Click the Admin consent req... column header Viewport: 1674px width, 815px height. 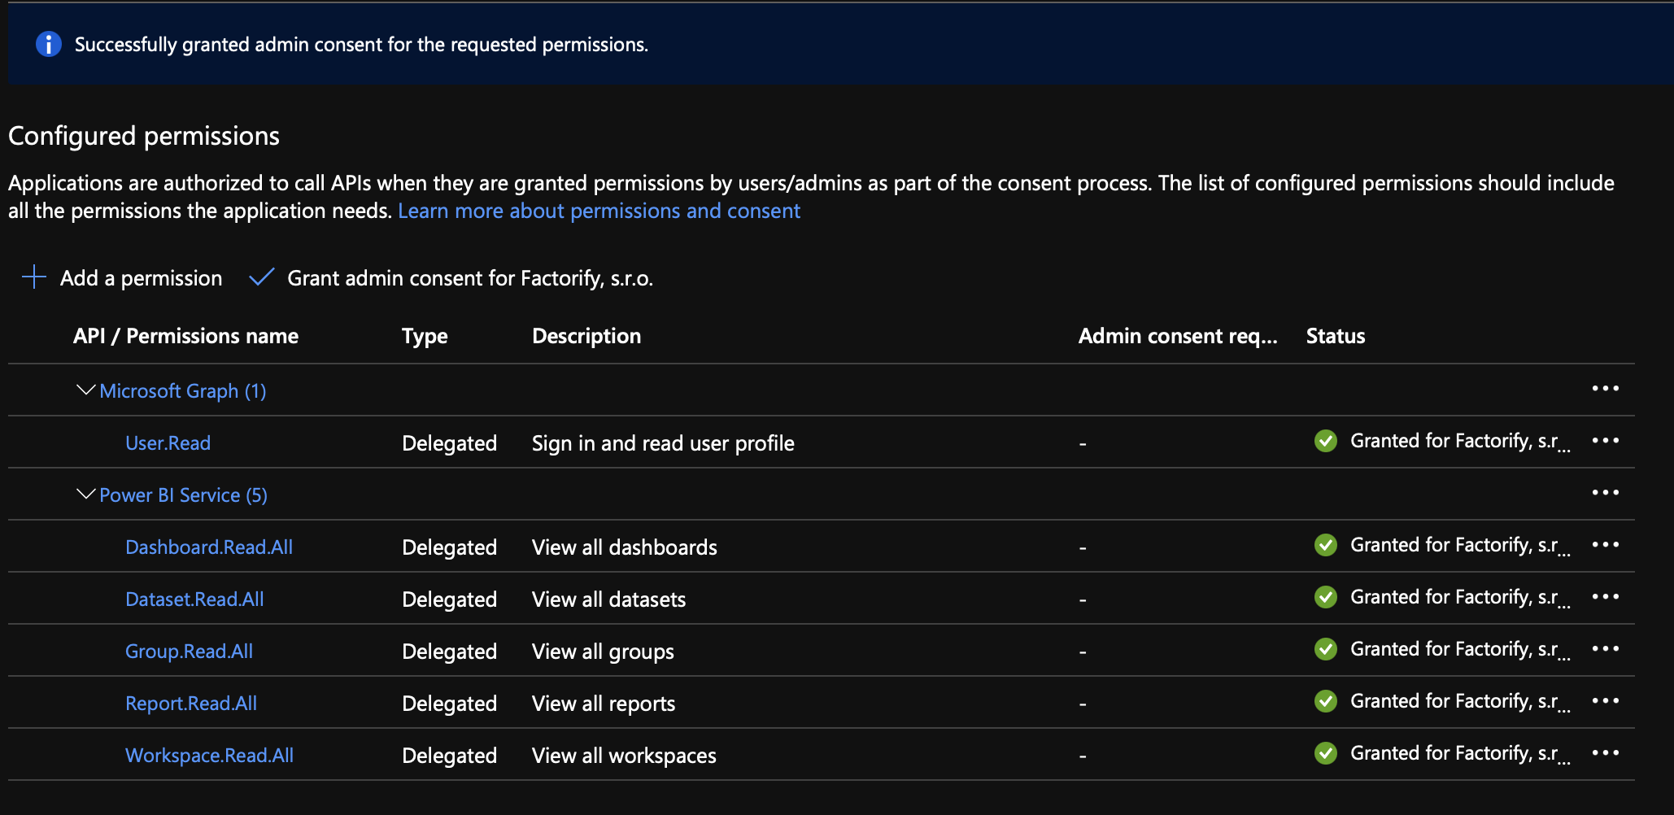(x=1178, y=336)
